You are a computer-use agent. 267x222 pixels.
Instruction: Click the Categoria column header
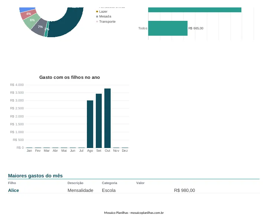(110, 183)
